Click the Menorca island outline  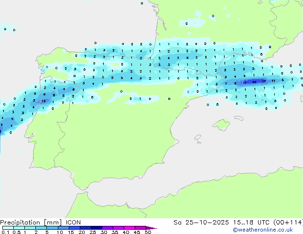coord(239,118)
